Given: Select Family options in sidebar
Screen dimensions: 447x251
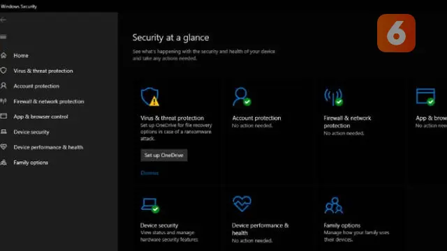Looking at the screenshot, I should point(31,162).
